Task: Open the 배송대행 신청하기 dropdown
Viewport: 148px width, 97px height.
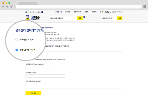Action: 109,18
